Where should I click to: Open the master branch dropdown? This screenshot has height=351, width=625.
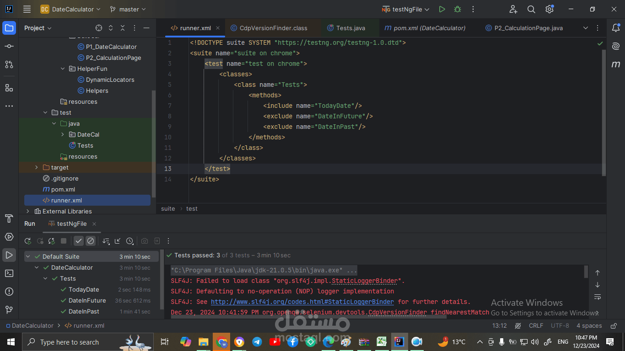[128, 9]
